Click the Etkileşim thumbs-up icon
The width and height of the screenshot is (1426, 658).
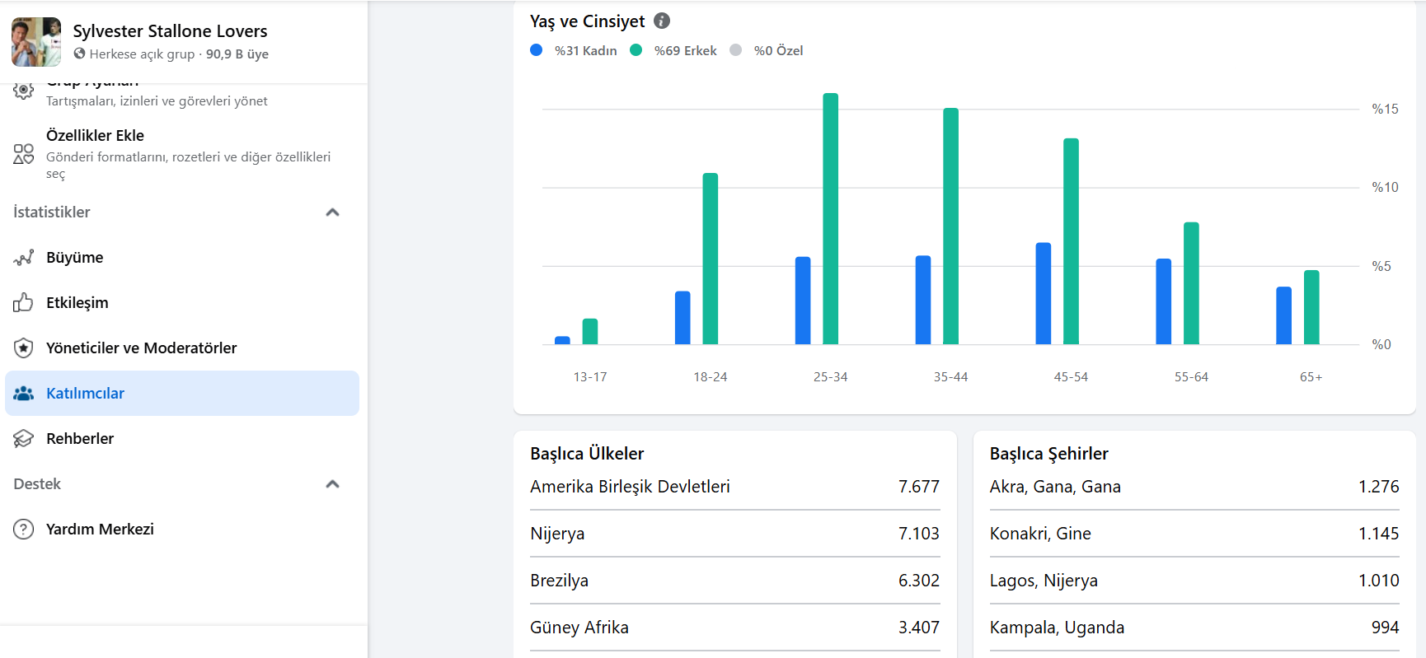point(23,302)
